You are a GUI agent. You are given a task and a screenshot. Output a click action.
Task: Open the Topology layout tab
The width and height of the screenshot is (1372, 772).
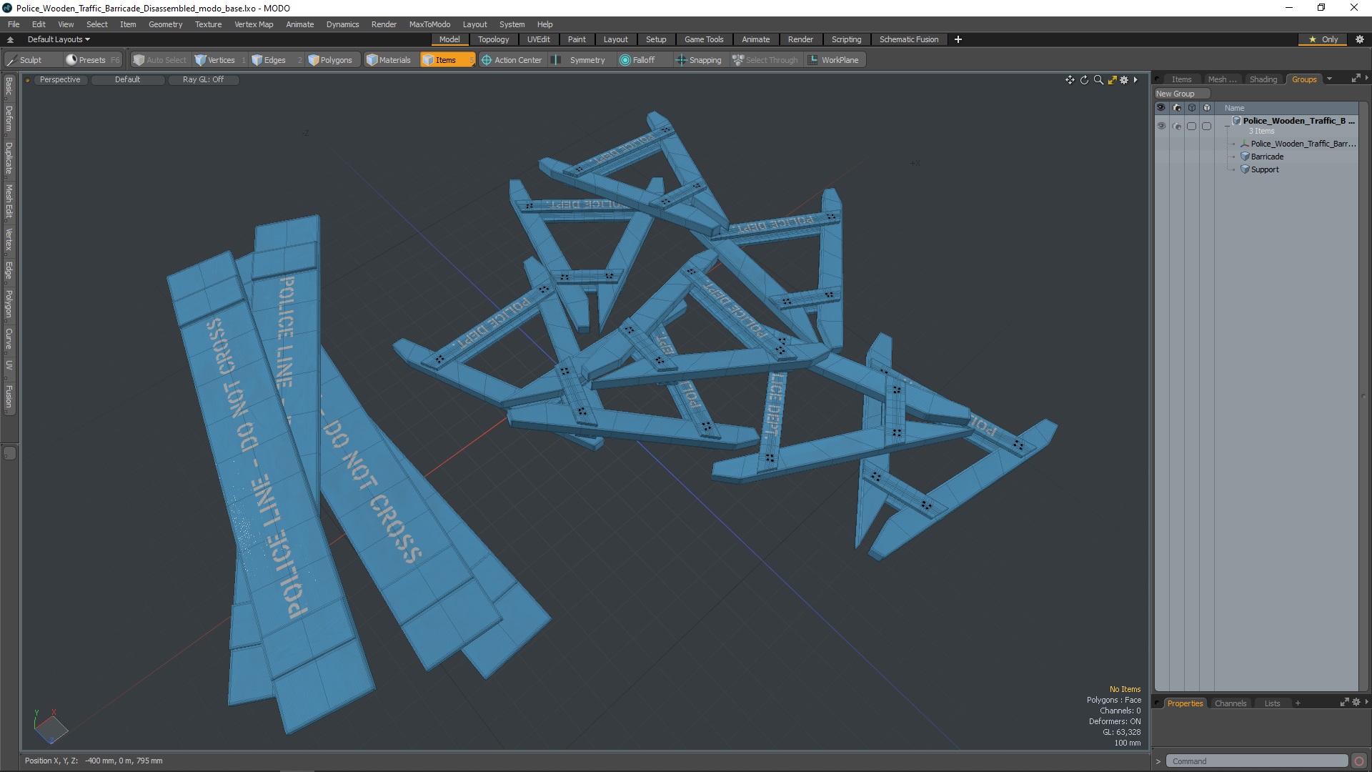pyautogui.click(x=493, y=39)
